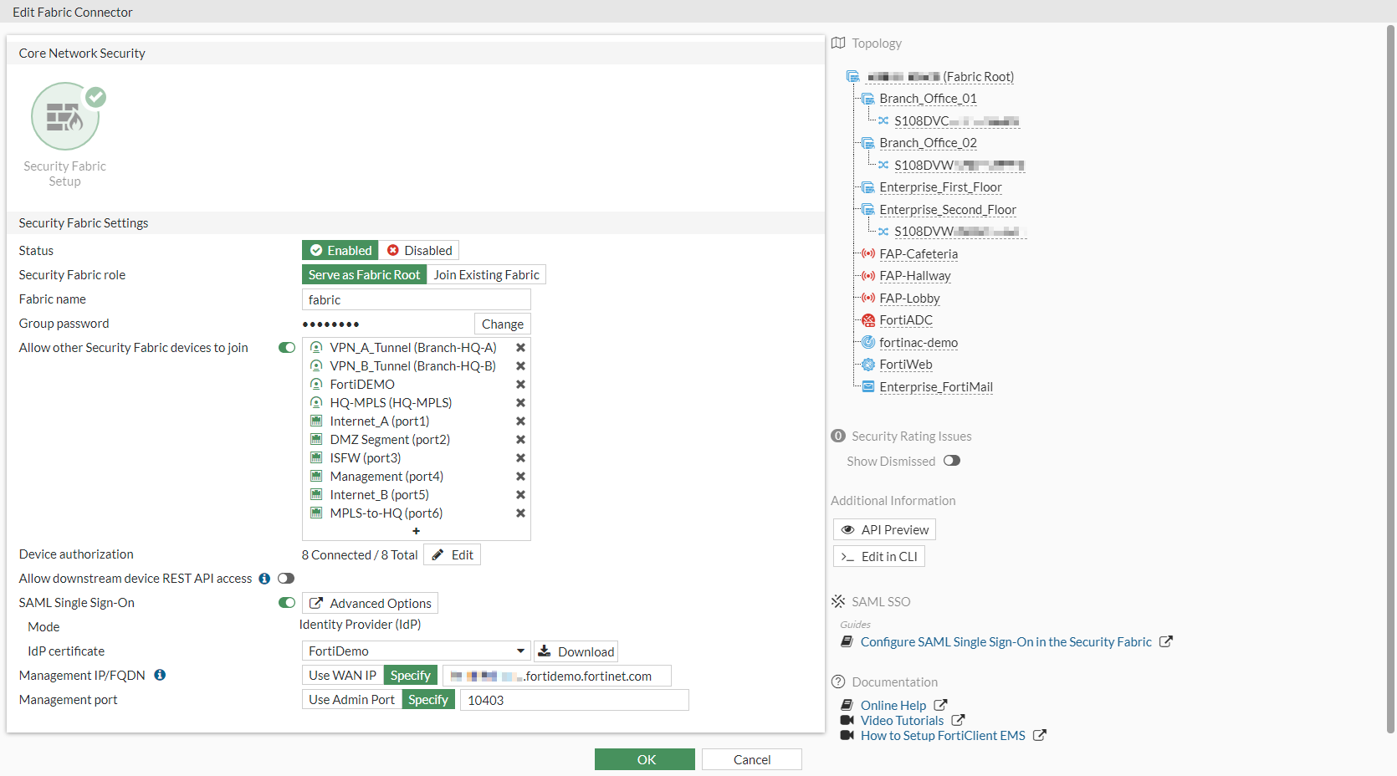Set Status to Disabled
The width and height of the screenshot is (1397, 776).
click(419, 250)
